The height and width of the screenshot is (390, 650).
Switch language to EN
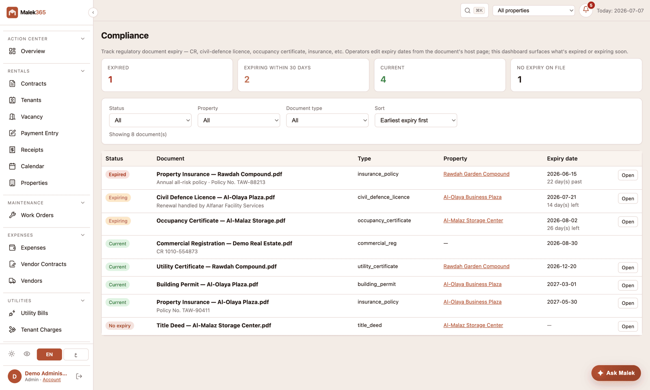tap(50, 355)
